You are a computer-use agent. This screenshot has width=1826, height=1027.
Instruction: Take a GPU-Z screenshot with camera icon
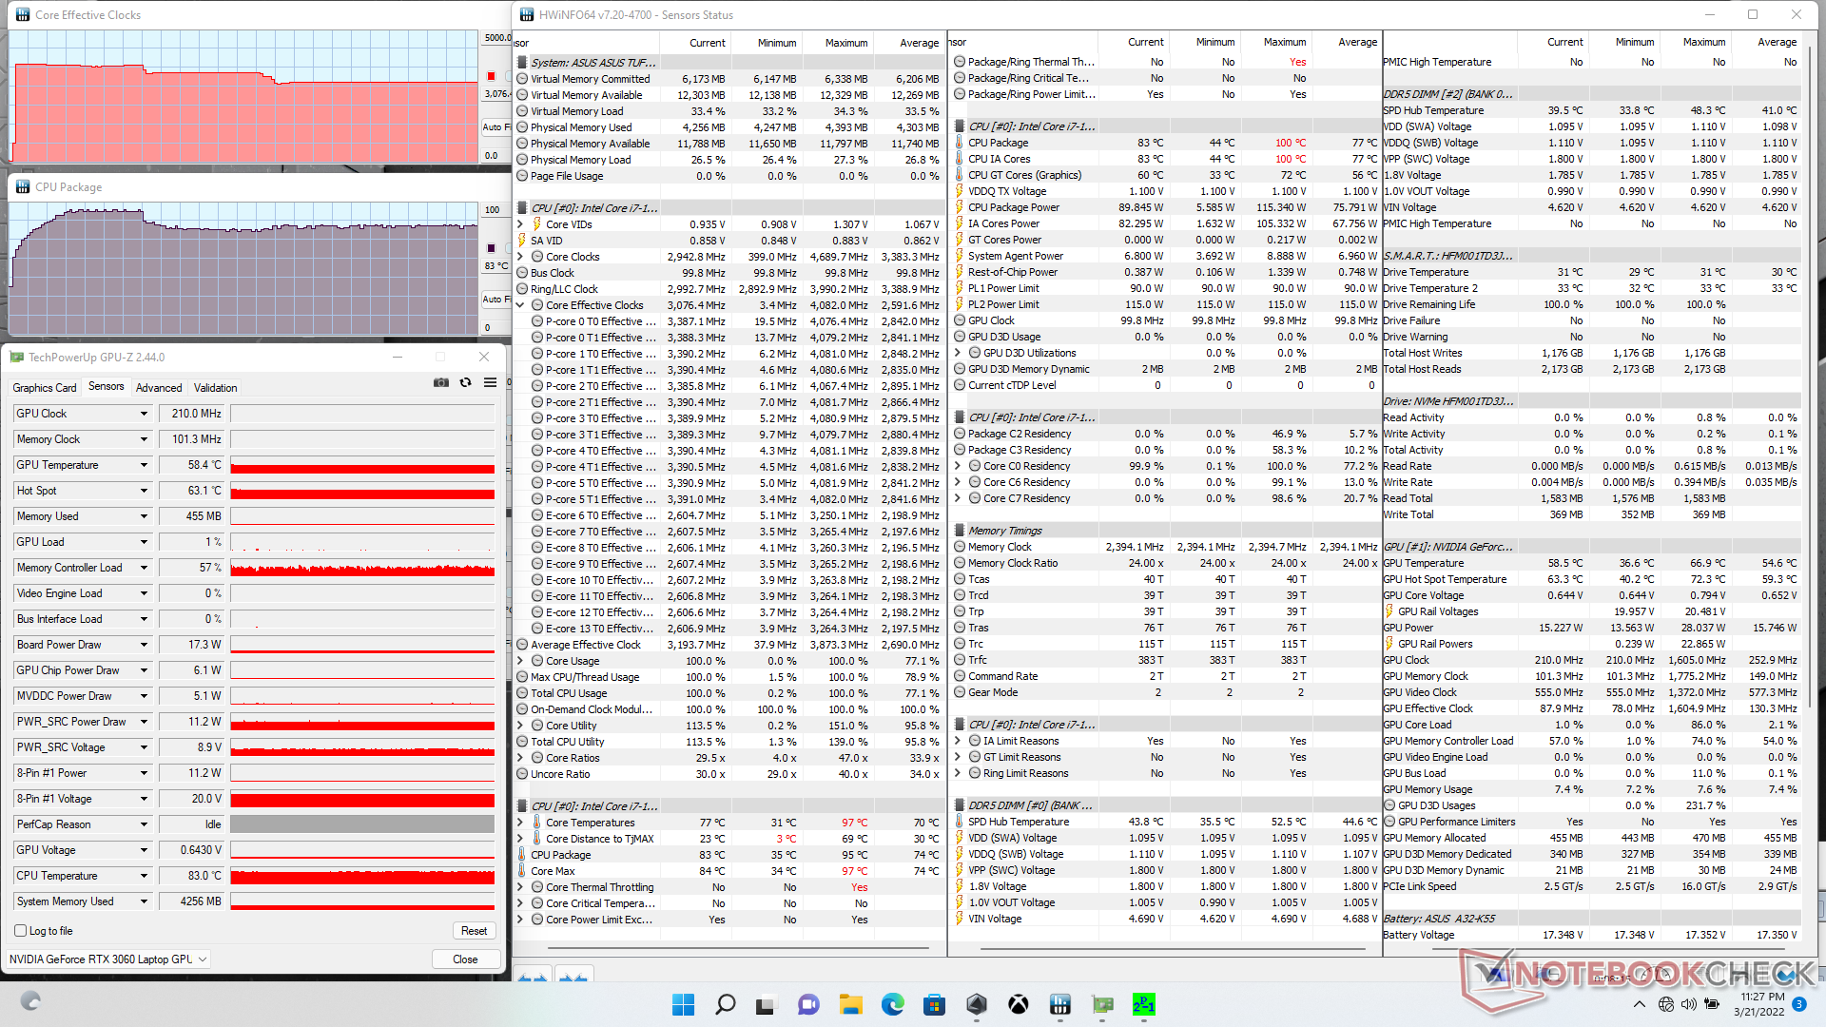click(x=441, y=382)
